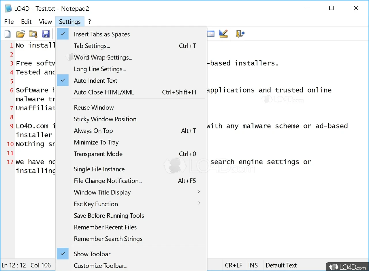Open the File menu

click(9, 22)
